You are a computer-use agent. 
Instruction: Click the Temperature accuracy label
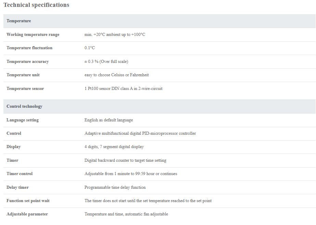point(28,62)
